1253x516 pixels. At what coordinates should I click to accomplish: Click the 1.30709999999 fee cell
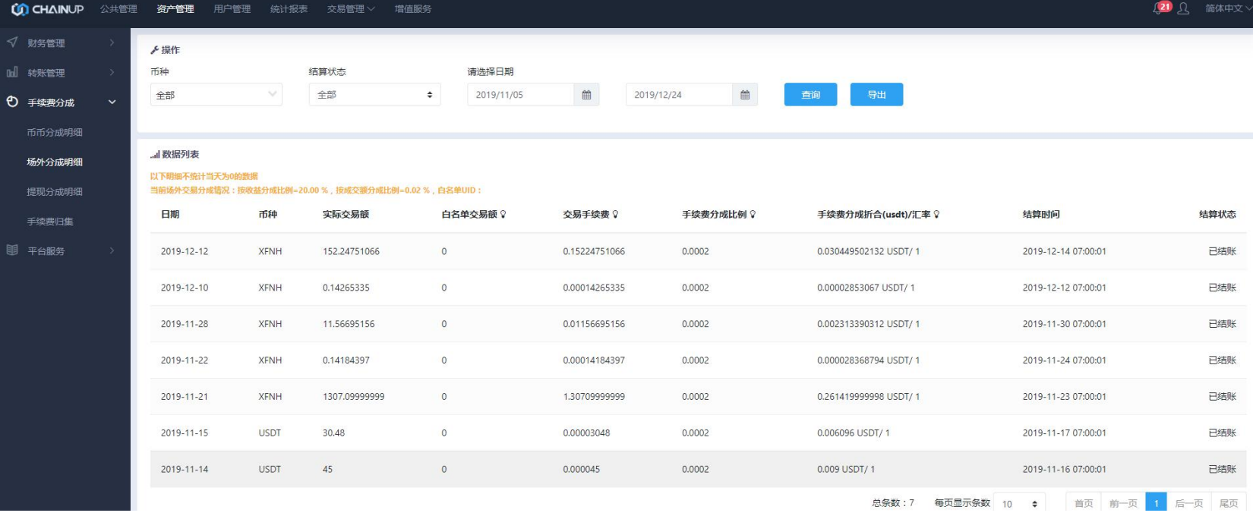click(x=594, y=397)
